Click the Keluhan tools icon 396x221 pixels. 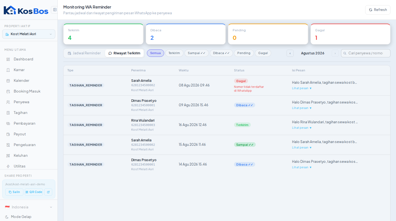8,156
